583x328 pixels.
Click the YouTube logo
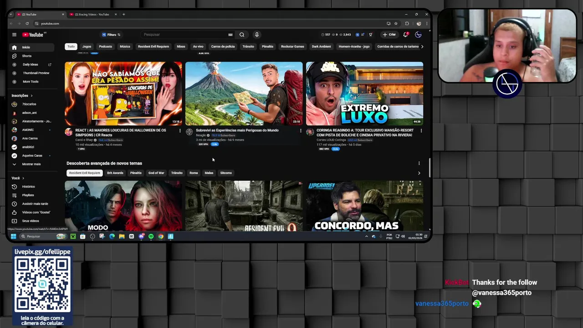tap(32, 35)
